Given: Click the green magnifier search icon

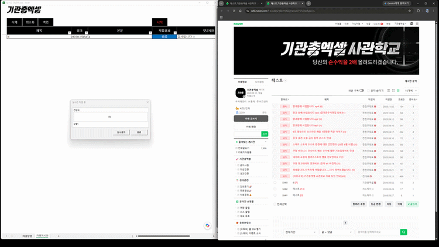Looking at the screenshot, I should pos(403,232).
